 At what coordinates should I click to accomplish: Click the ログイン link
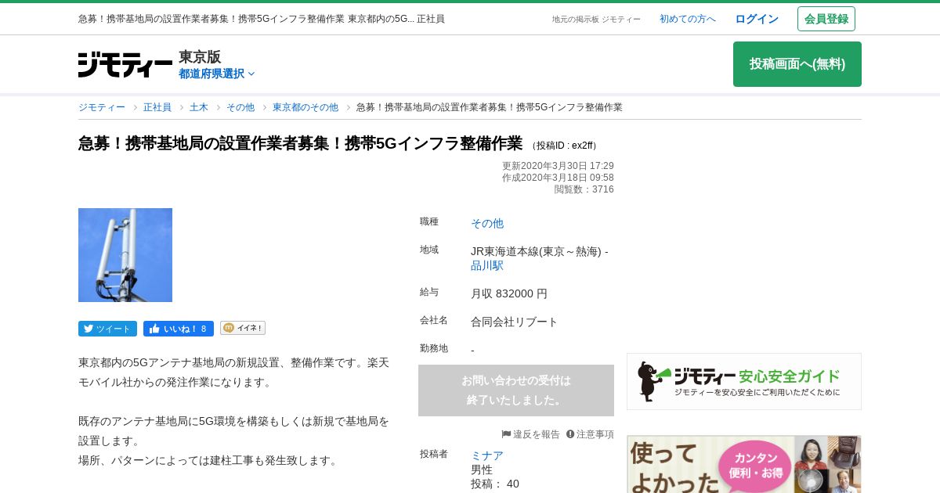click(757, 19)
